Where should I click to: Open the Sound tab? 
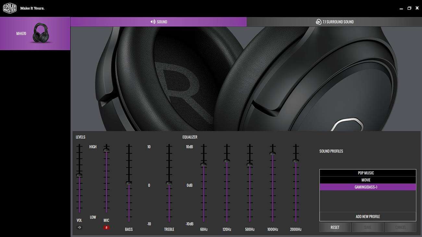tap(158, 22)
